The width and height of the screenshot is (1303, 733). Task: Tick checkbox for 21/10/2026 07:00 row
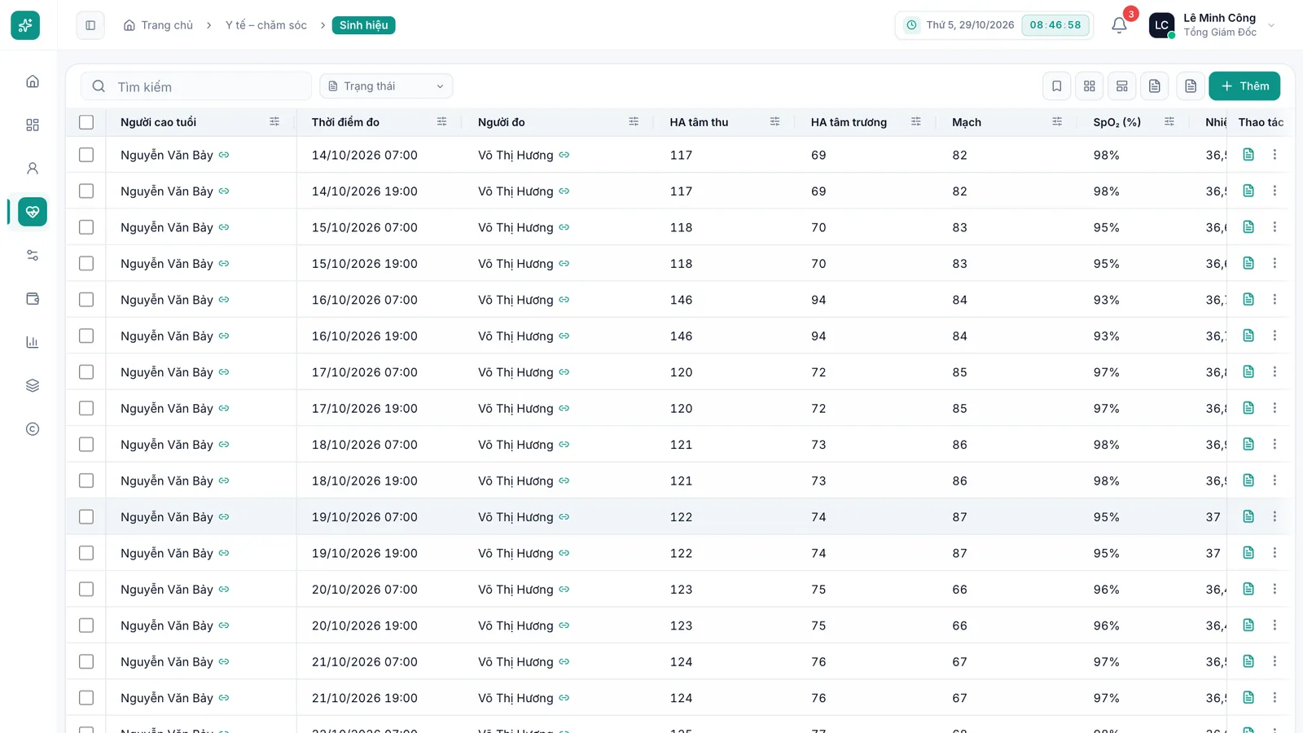point(86,661)
